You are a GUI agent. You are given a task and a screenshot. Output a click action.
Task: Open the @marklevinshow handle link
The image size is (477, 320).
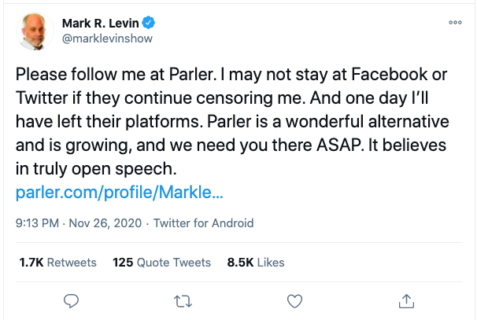[x=107, y=38]
